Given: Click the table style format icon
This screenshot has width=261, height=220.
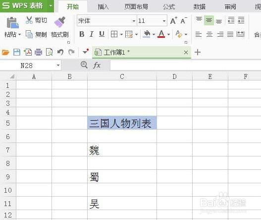Looking at the screenshot, I should pyautogui.click(x=129, y=34).
